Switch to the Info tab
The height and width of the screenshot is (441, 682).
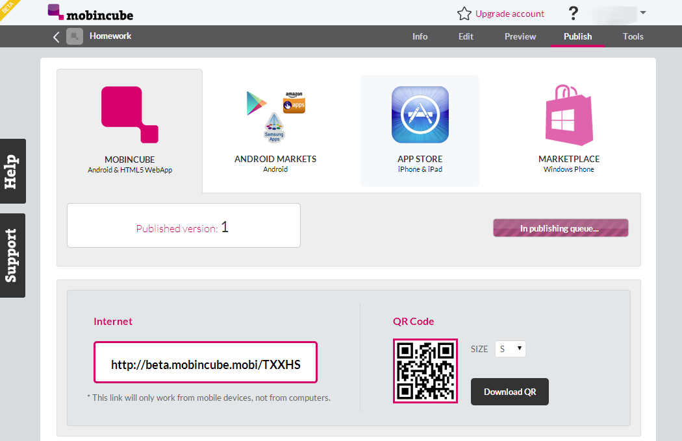420,36
